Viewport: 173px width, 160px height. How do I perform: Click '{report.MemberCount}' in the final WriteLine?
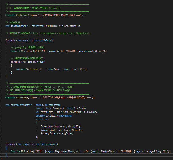click(104, 152)
